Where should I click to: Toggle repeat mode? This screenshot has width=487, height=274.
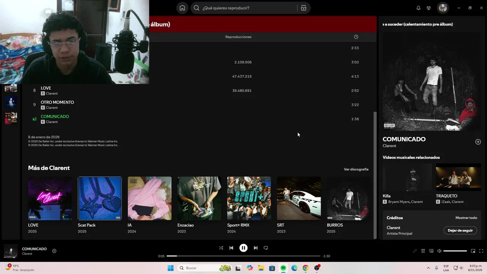tap(266, 248)
